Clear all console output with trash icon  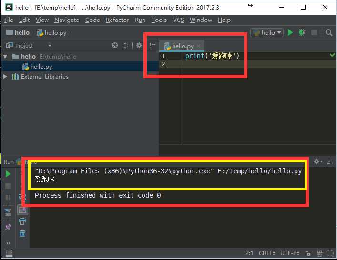[x=22, y=233]
